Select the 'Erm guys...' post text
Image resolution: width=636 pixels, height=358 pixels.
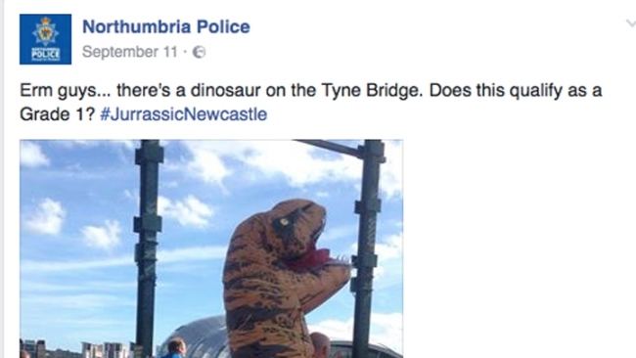click(x=310, y=102)
